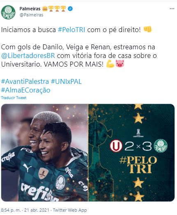Open the tweet's three-dot more options menu

click(x=172, y=9)
